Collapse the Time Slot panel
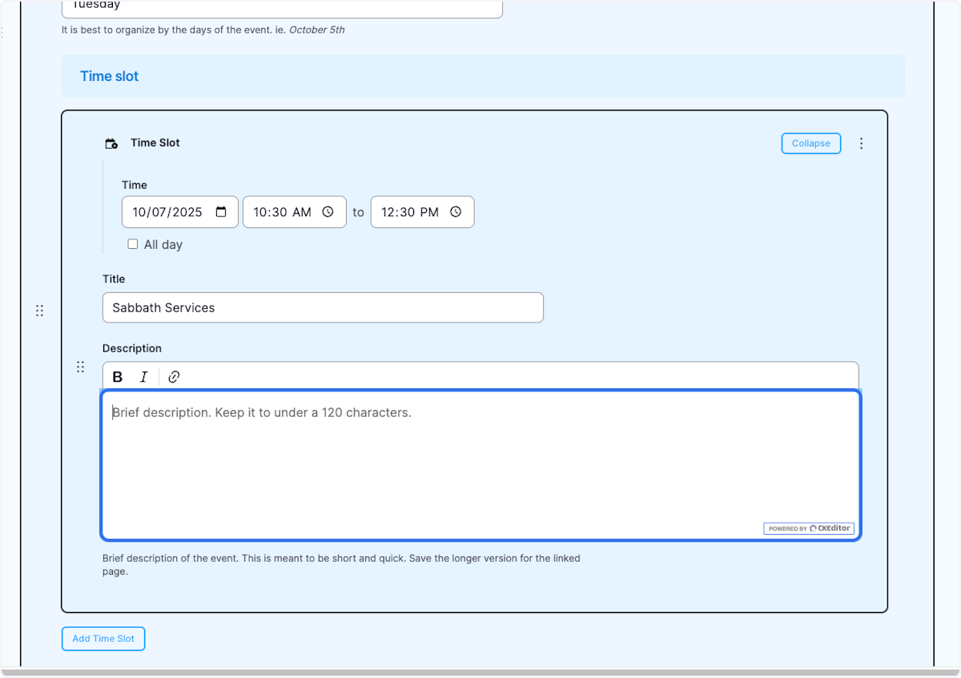961x678 pixels. coord(811,143)
